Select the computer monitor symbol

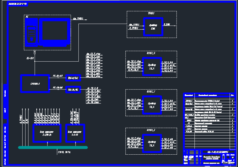tap(55, 32)
